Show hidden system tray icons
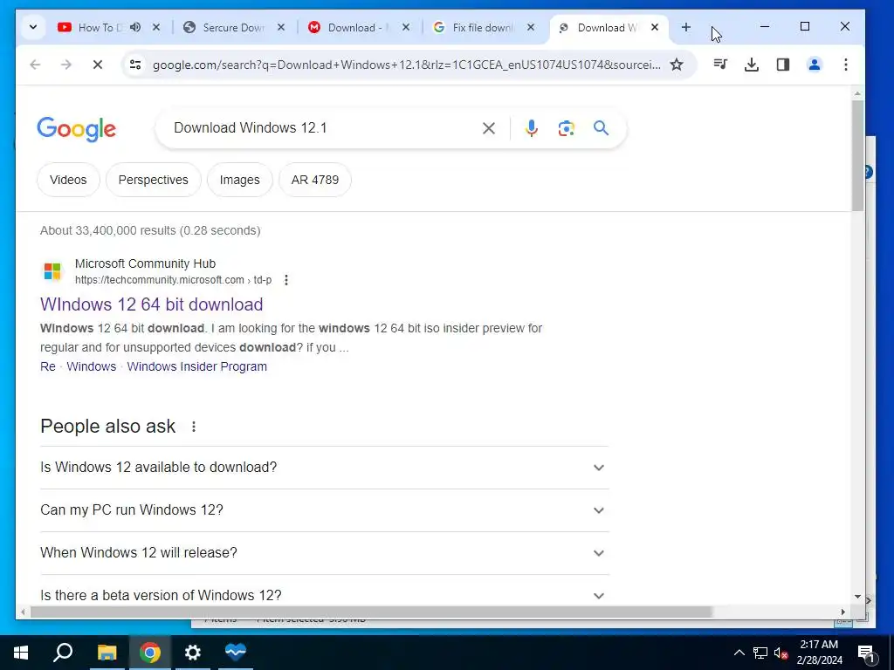This screenshot has width=894, height=670. [739, 653]
